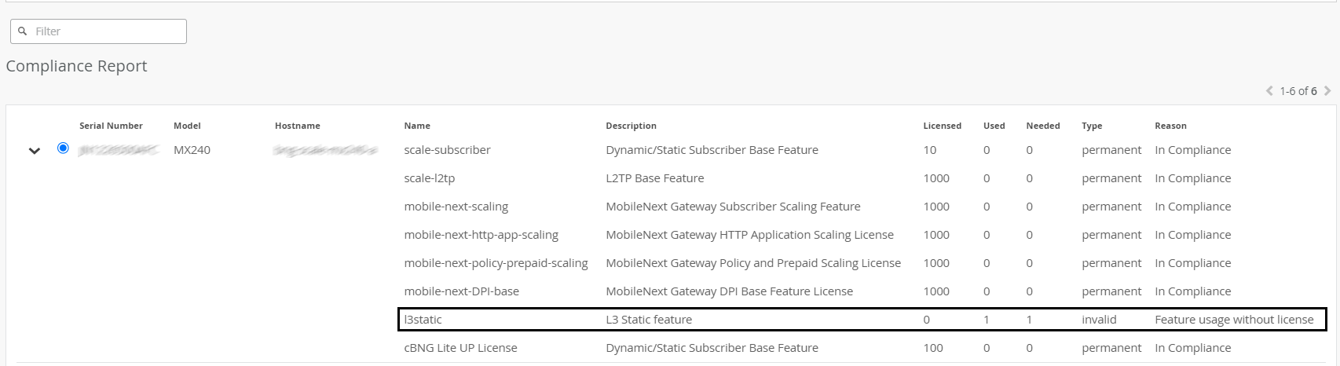Click into the Filter input field

pos(106,31)
